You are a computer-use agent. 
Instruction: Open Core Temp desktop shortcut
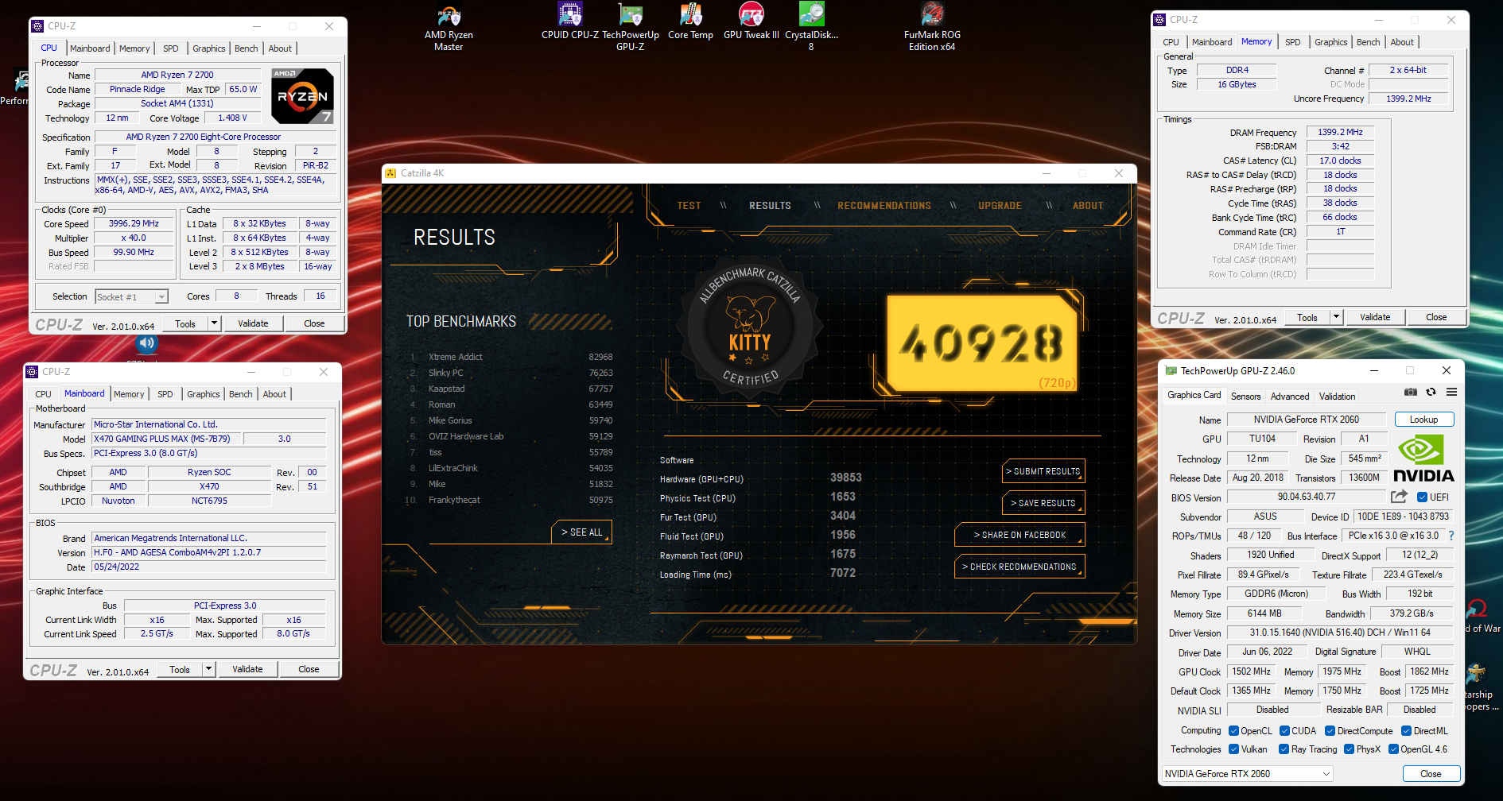(x=690, y=21)
